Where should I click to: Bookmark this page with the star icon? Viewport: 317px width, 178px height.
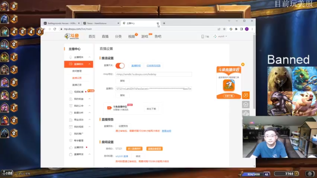tap(224, 29)
